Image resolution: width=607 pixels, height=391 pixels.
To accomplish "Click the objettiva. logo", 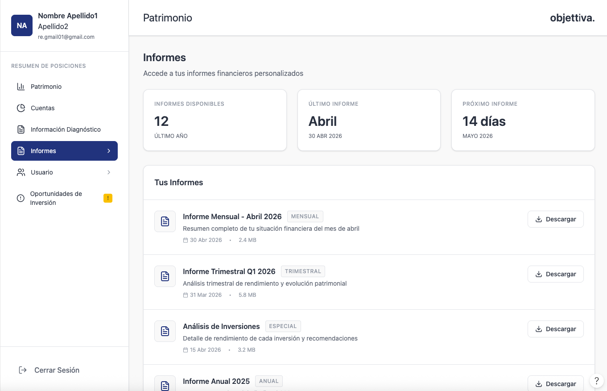I will click(x=572, y=18).
